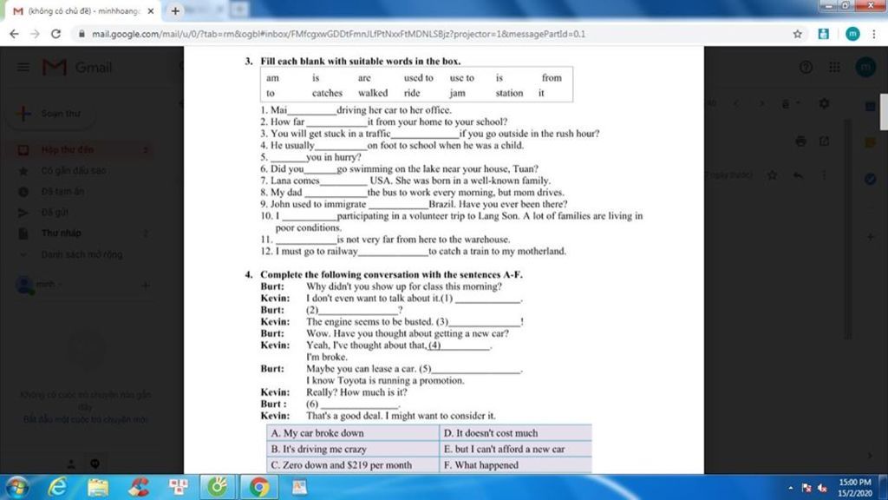Click the Soạn thư compose button
The height and width of the screenshot is (500, 888).
[x=49, y=114]
